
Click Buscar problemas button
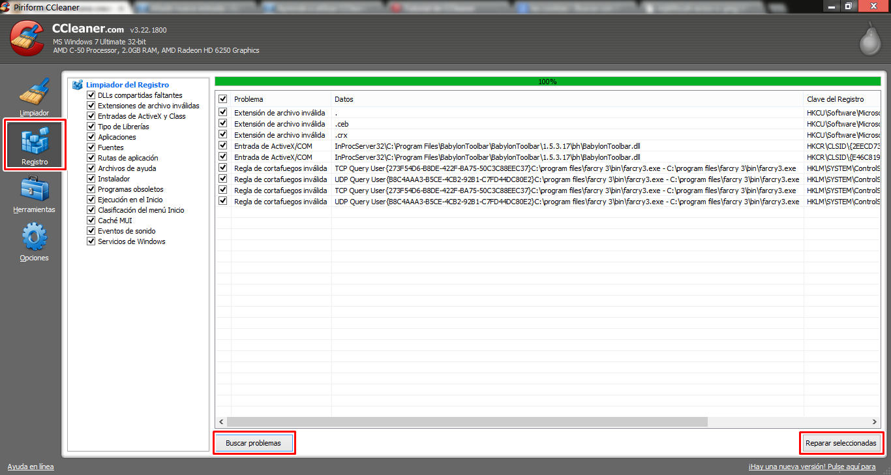point(254,443)
